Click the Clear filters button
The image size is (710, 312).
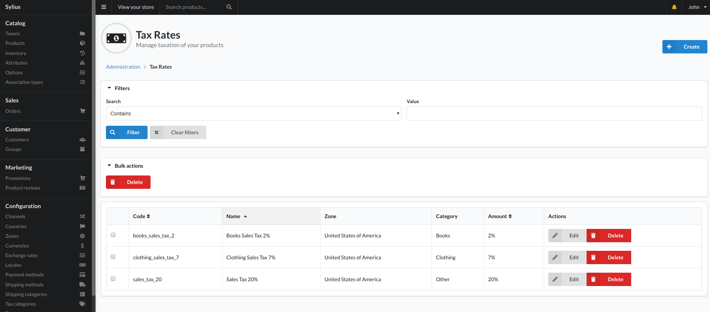[x=178, y=132]
